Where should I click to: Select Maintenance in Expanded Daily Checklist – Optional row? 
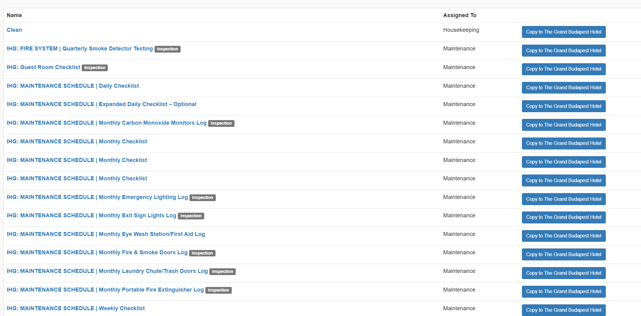tap(459, 104)
